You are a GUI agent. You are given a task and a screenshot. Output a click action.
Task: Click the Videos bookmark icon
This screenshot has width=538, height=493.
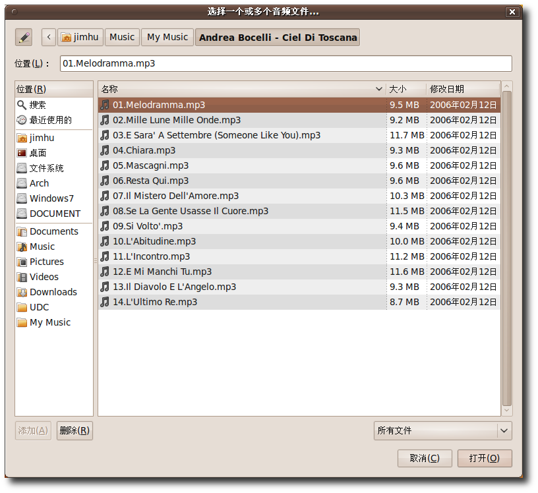click(x=22, y=277)
